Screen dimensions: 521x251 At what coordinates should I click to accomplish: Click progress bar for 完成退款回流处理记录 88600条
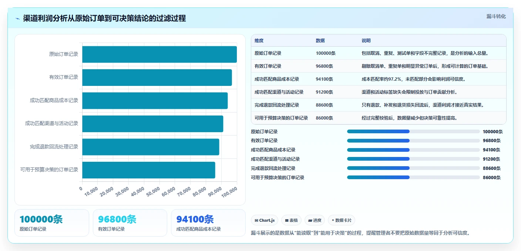[413, 168]
